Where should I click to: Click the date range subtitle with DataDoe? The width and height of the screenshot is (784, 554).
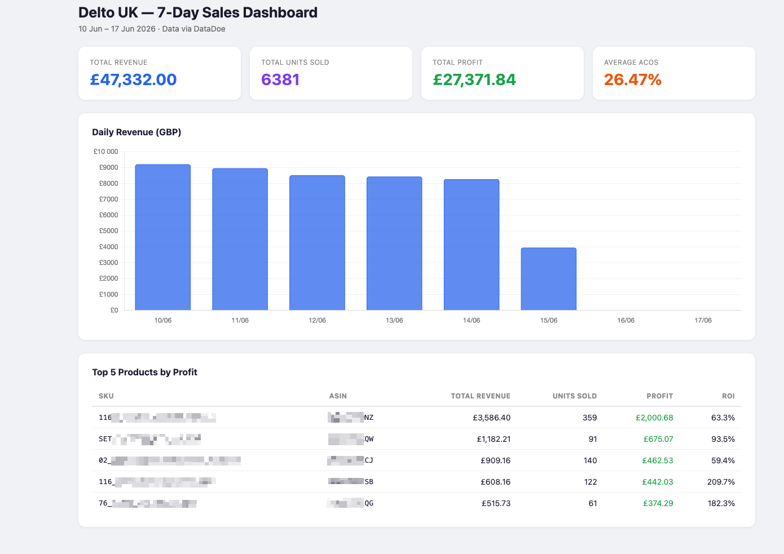[152, 29]
